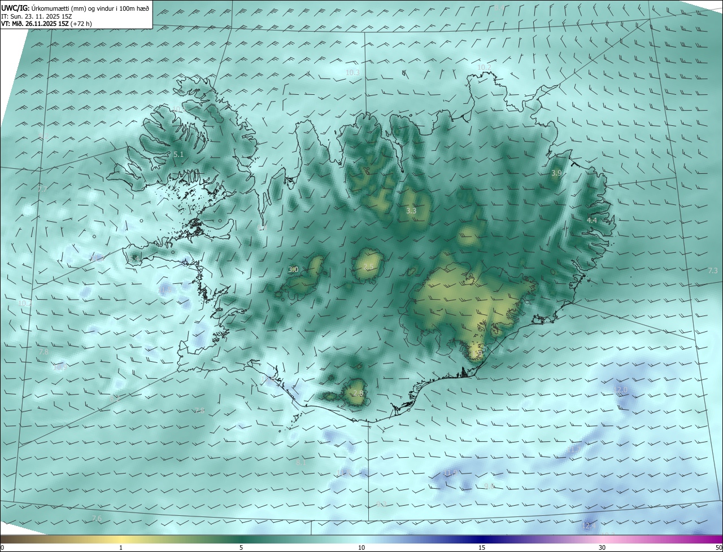Image resolution: width=723 pixels, height=552 pixels.
Task: Click the 11.9 value on the map
Action: click(x=450, y=472)
